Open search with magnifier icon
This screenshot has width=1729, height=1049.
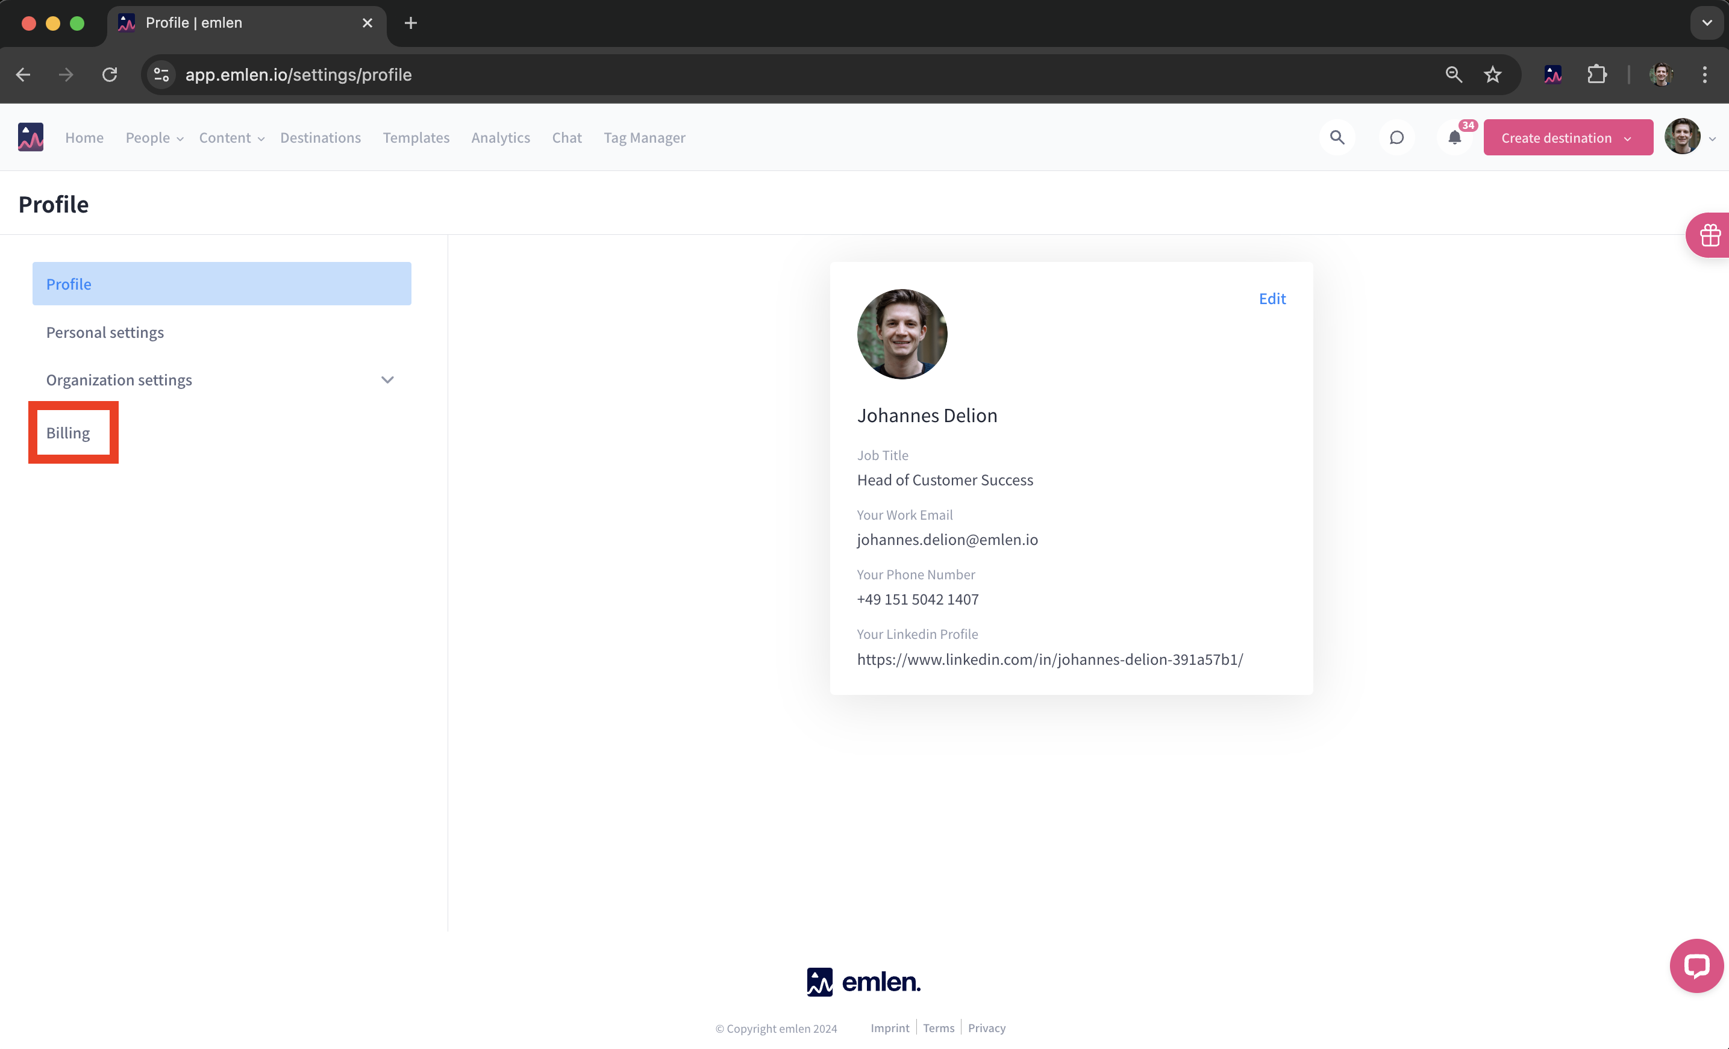[x=1337, y=137]
